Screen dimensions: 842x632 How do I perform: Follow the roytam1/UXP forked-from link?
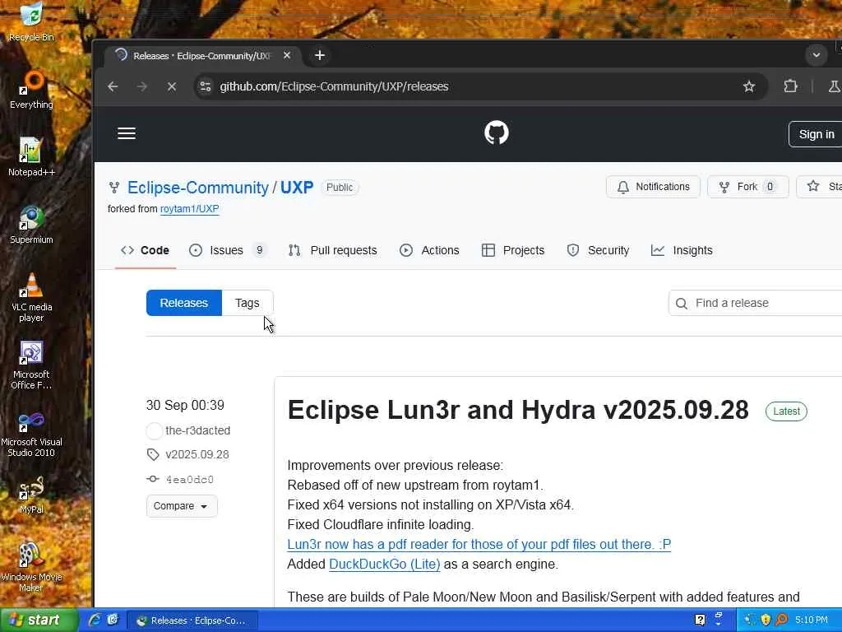(190, 209)
